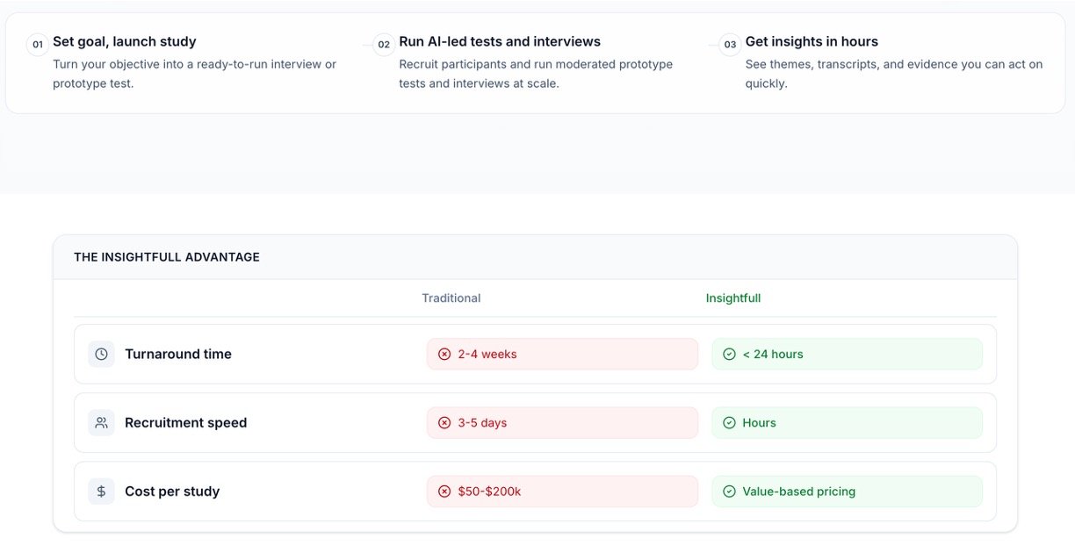Click the Get insights in hours heading
The width and height of the screenshot is (1075, 560).
tap(812, 41)
